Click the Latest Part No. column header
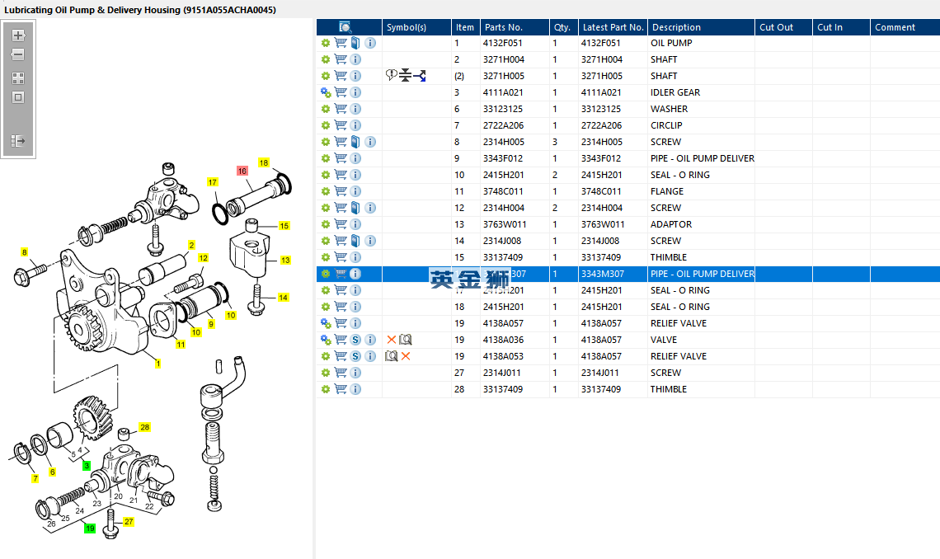This screenshot has width=940, height=559. 613,27
